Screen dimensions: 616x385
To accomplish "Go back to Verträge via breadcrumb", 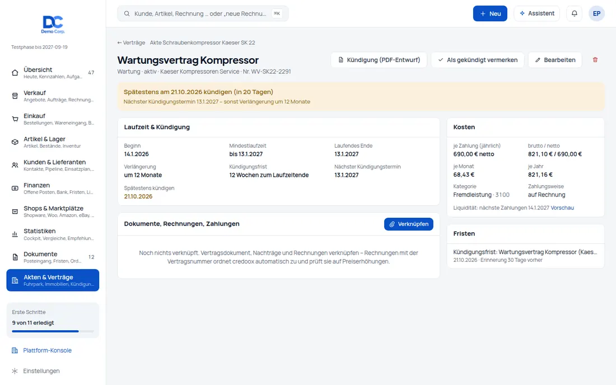I will pyautogui.click(x=131, y=43).
